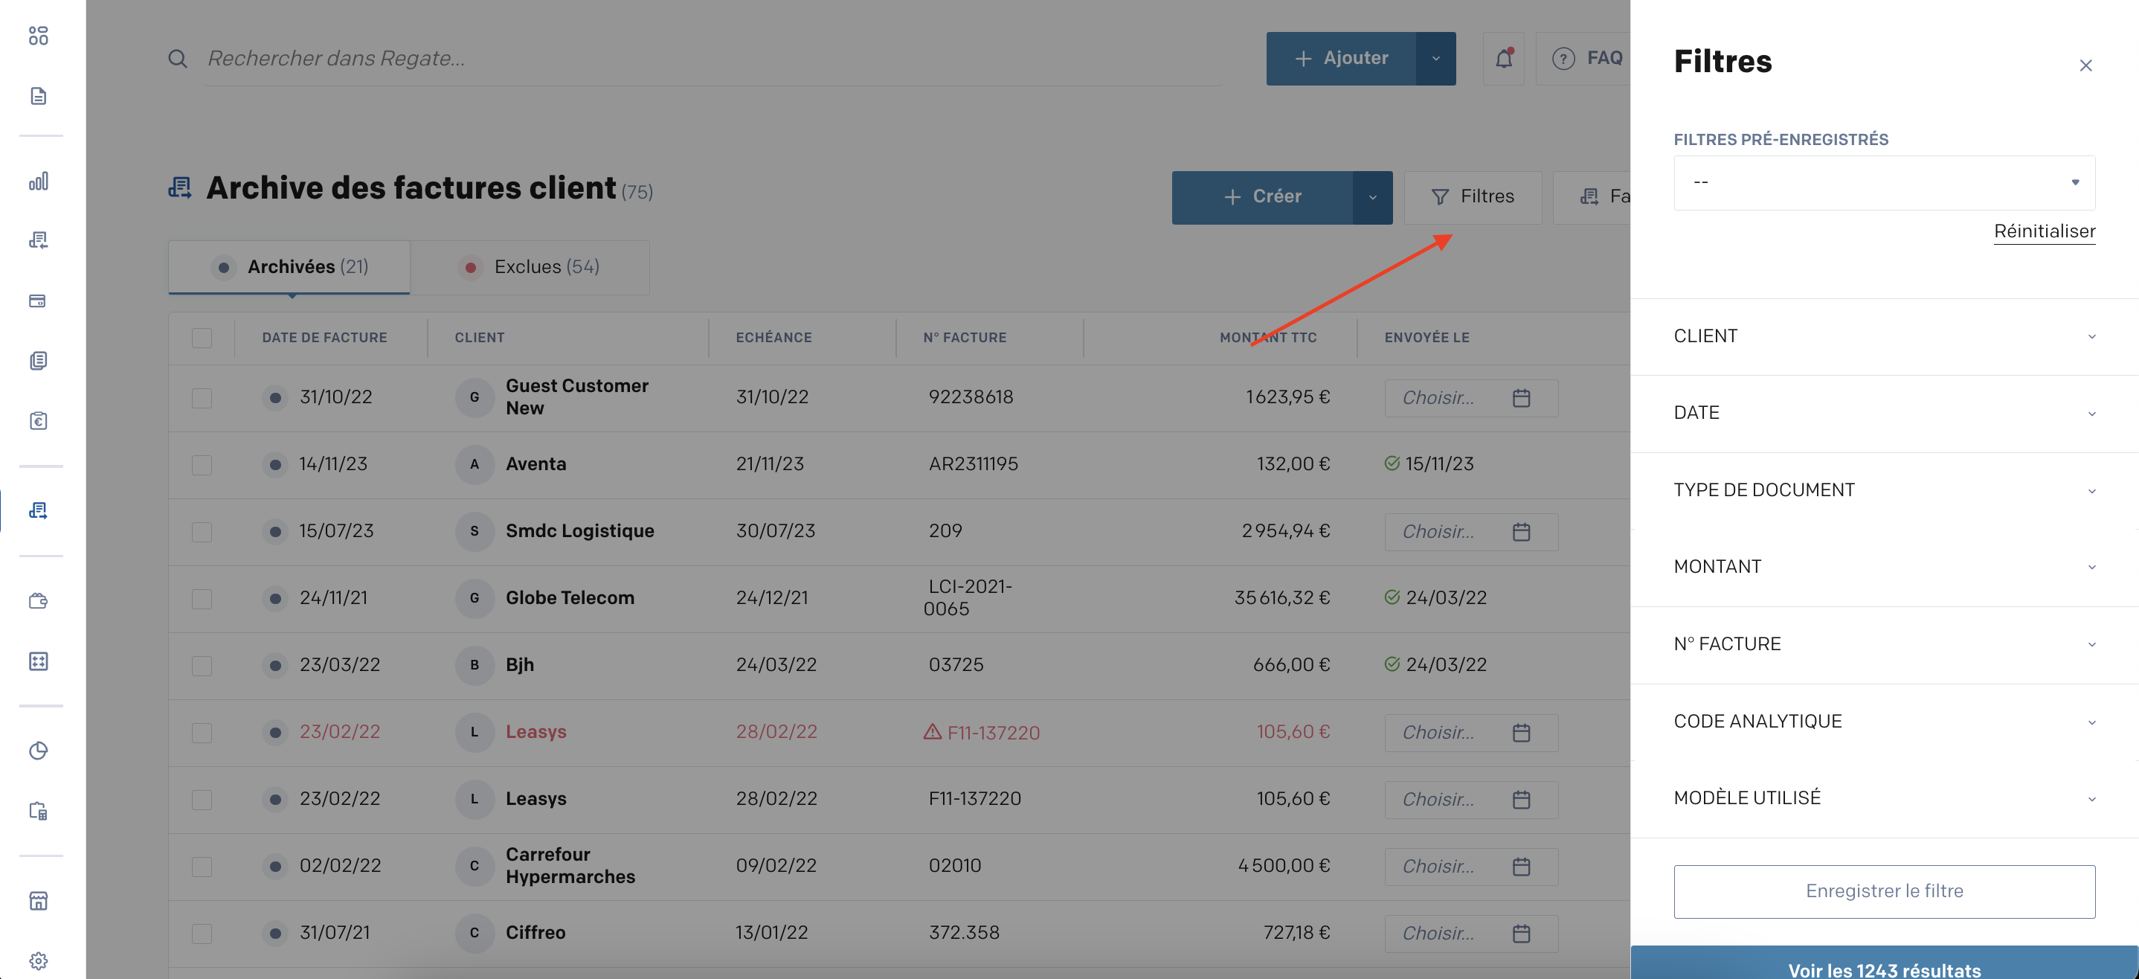The height and width of the screenshot is (979, 2139).
Task: Open calendar icon for Guest Customer New row
Action: pos(1520,398)
